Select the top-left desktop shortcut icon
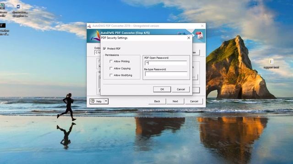 [x=2, y=6]
